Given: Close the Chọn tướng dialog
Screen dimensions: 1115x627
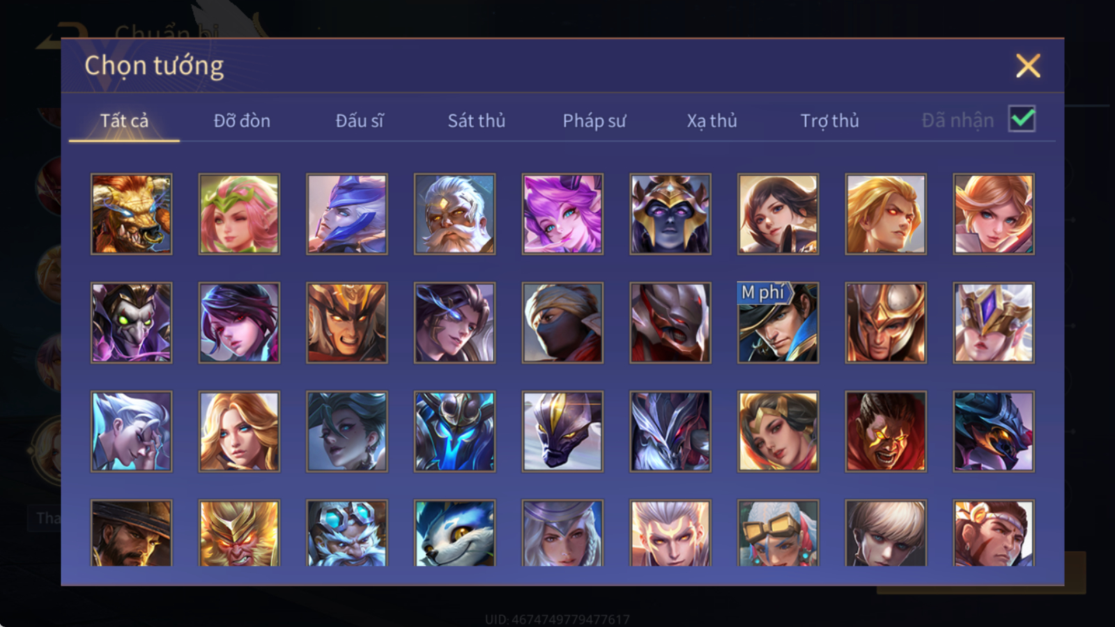Looking at the screenshot, I should point(1028,65).
